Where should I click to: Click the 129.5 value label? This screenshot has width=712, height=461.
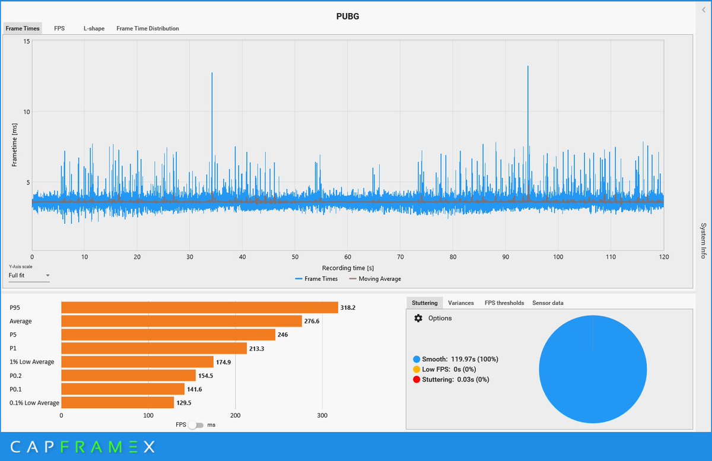point(184,403)
